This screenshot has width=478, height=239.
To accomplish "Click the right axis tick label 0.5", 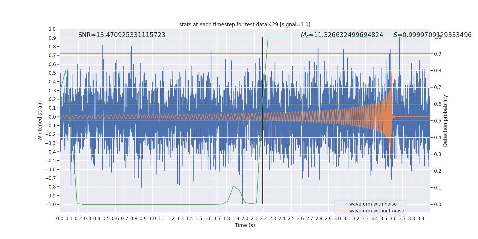I will (x=438, y=121).
